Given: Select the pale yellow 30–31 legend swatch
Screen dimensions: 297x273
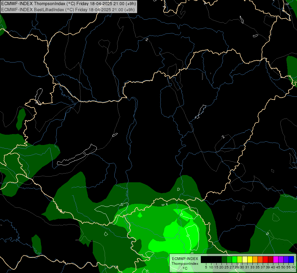Looking at the screenshot, I should click(245, 259).
